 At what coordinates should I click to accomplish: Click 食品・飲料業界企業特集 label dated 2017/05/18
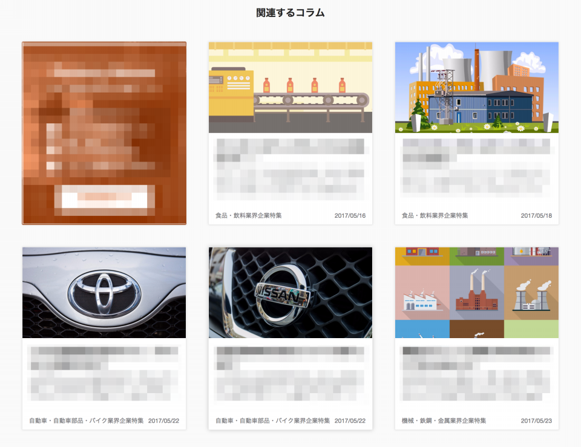(x=435, y=215)
